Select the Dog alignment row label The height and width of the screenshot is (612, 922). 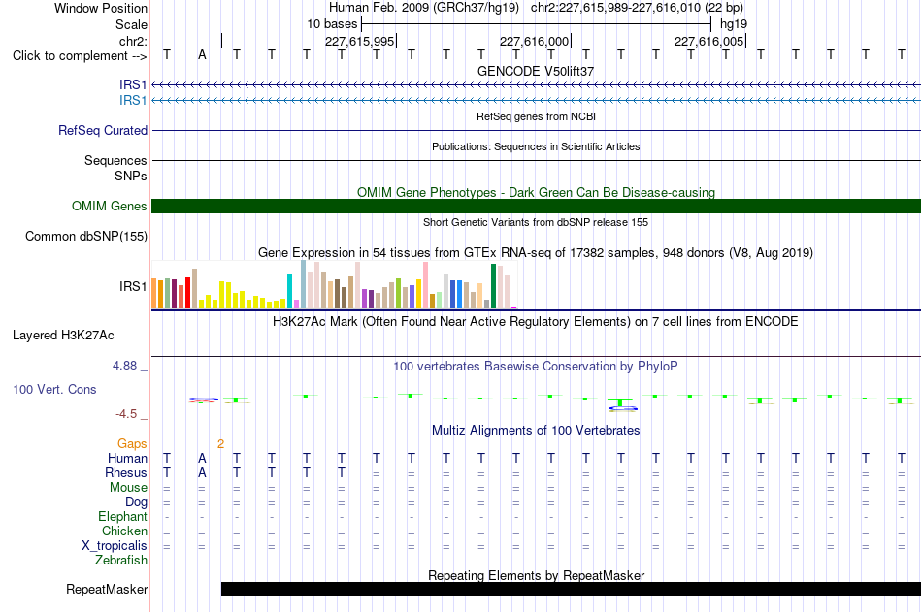136,502
